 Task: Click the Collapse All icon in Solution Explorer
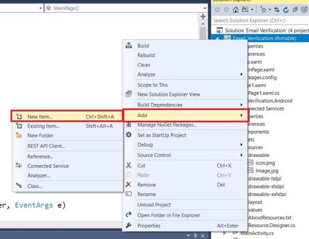(295, 9)
